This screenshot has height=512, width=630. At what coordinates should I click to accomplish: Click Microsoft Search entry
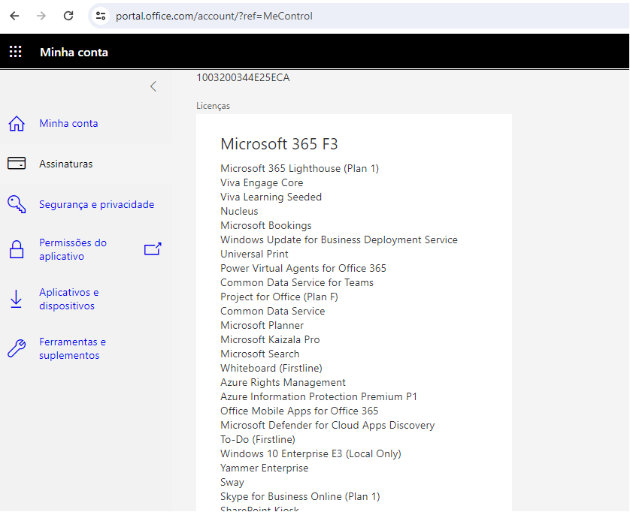[260, 354]
